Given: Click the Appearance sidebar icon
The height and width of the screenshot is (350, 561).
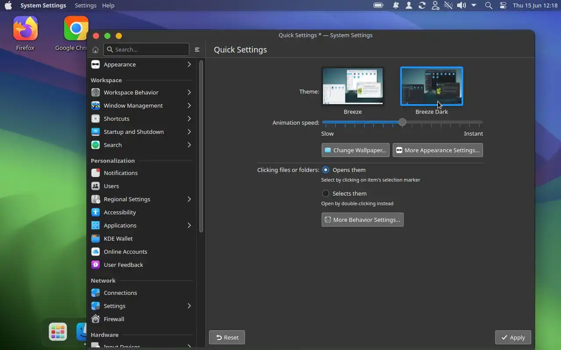Looking at the screenshot, I should pos(96,64).
